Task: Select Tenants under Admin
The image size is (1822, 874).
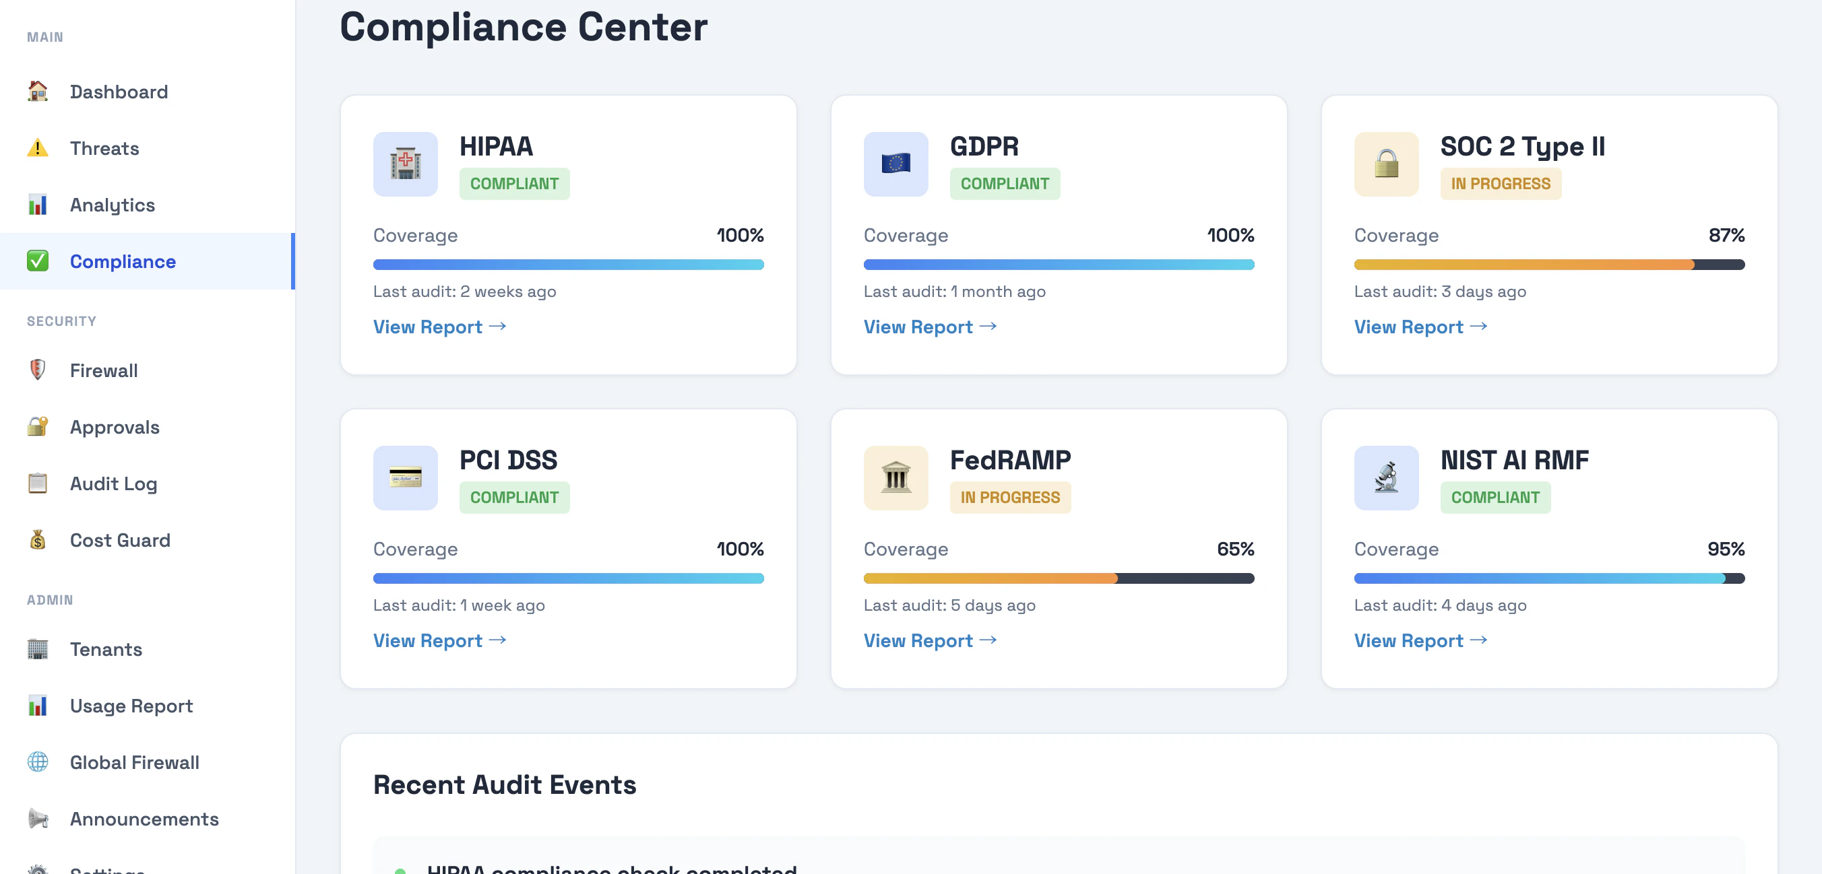Action: tap(105, 648)
